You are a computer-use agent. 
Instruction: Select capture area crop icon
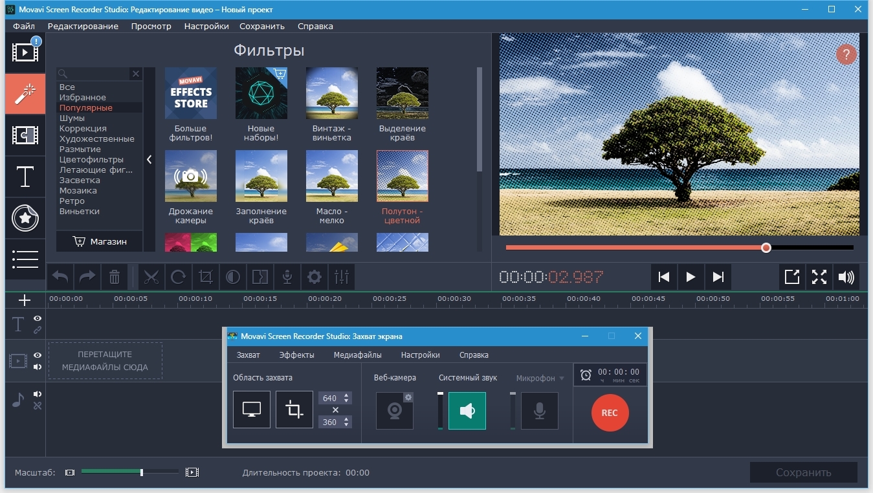pyautogui.click(x=294, y=410)
